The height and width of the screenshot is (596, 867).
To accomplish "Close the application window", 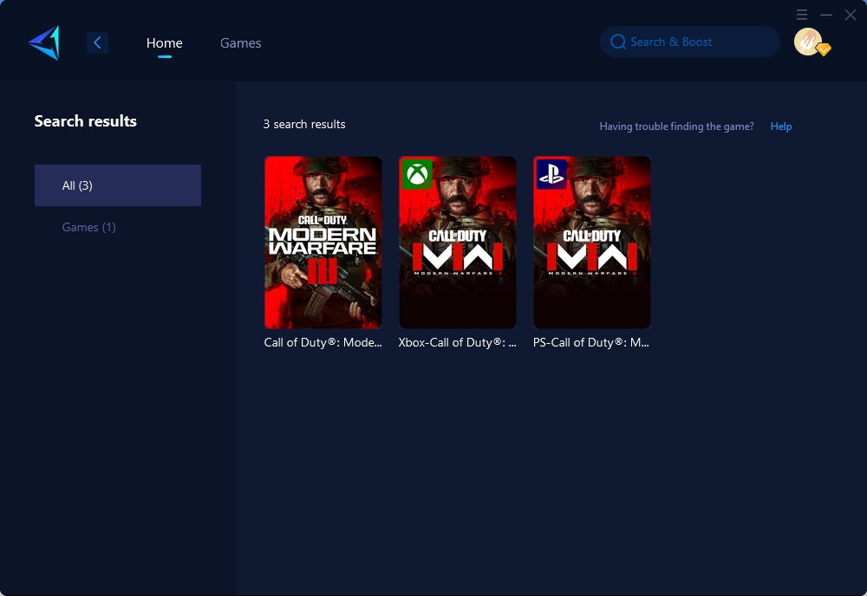I will pyautogui.click(x=851, y=15).
